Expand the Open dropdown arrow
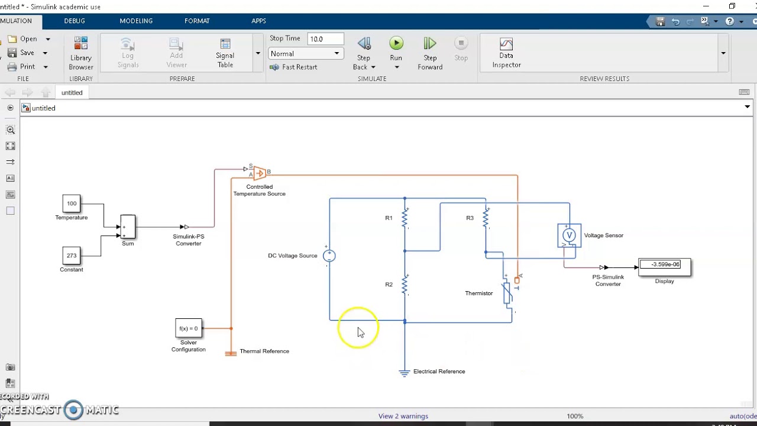The width and height of the screenshot is (757, 426). 48,39
